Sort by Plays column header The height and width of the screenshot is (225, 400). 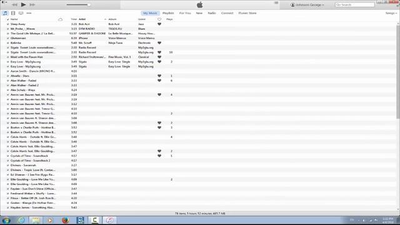(169, 19)
